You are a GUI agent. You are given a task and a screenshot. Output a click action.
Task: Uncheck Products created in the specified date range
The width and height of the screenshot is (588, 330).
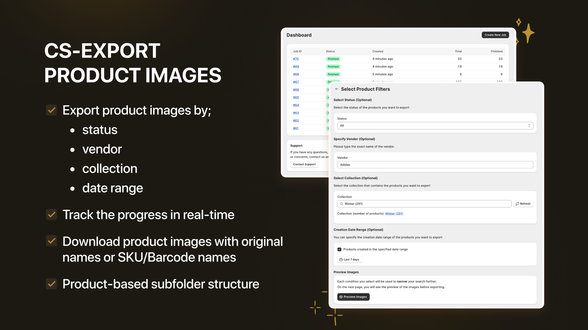pyautogui.click(x=339, y=249)
